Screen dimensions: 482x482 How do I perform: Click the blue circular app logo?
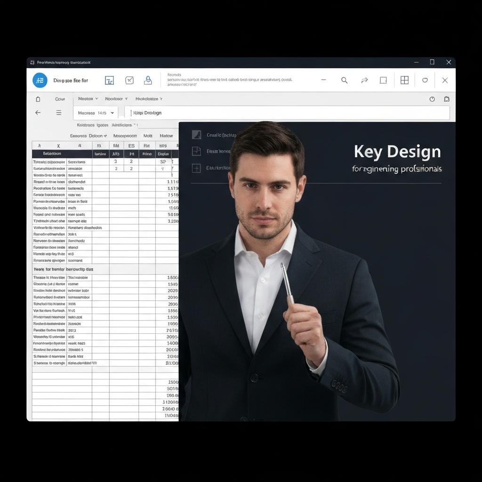[x=40, y=80]
